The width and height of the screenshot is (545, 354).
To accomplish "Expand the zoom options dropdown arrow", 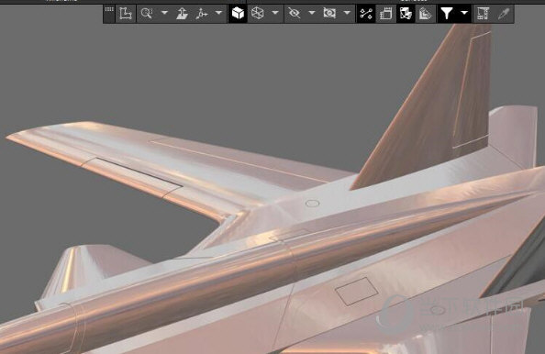I will click(x=164, y=13).
